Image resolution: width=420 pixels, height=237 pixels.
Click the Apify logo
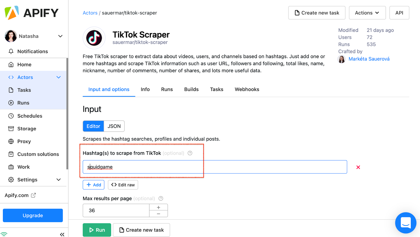tap(31, 13)
